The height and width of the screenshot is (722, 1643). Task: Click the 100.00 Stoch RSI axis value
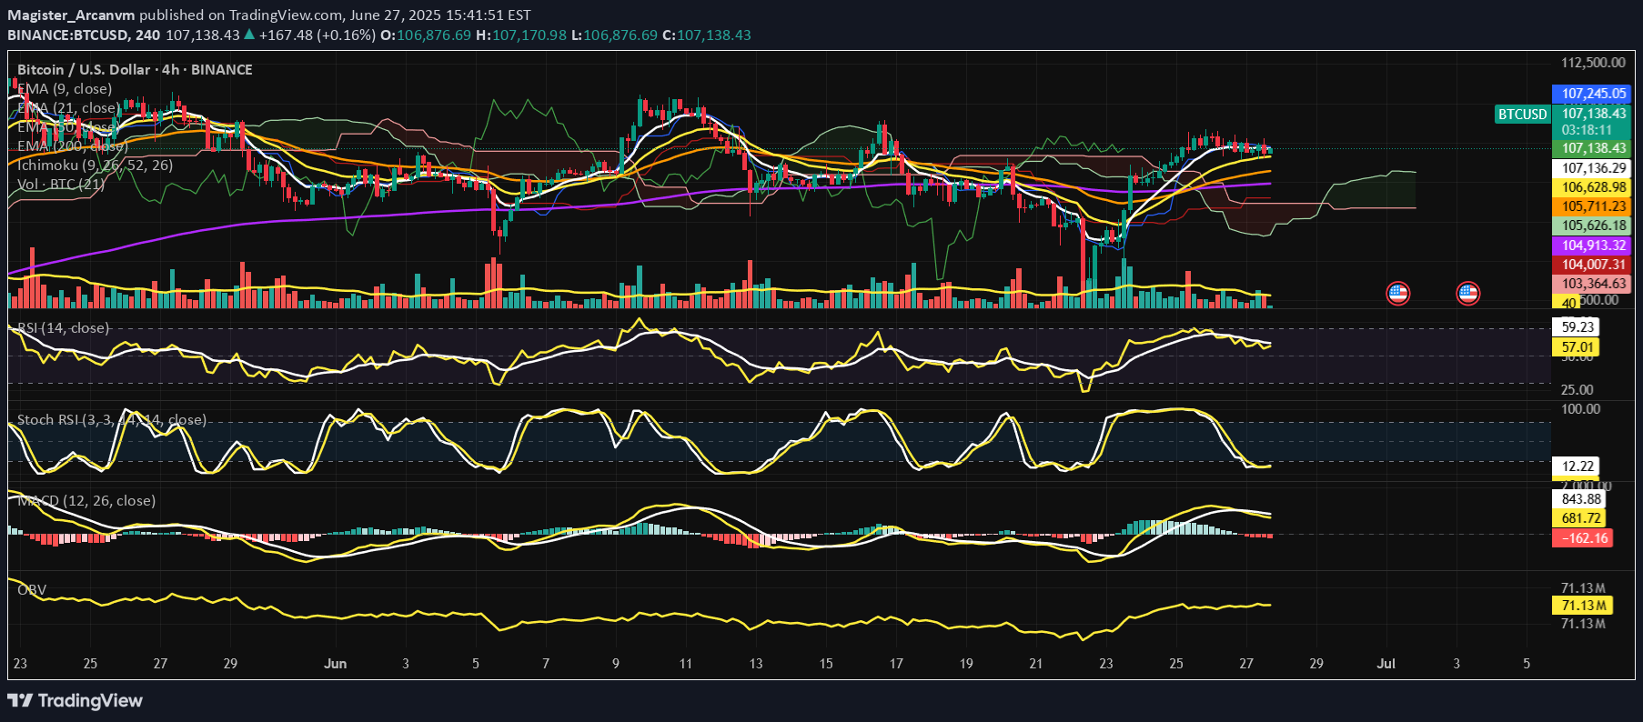point(1580,408)
